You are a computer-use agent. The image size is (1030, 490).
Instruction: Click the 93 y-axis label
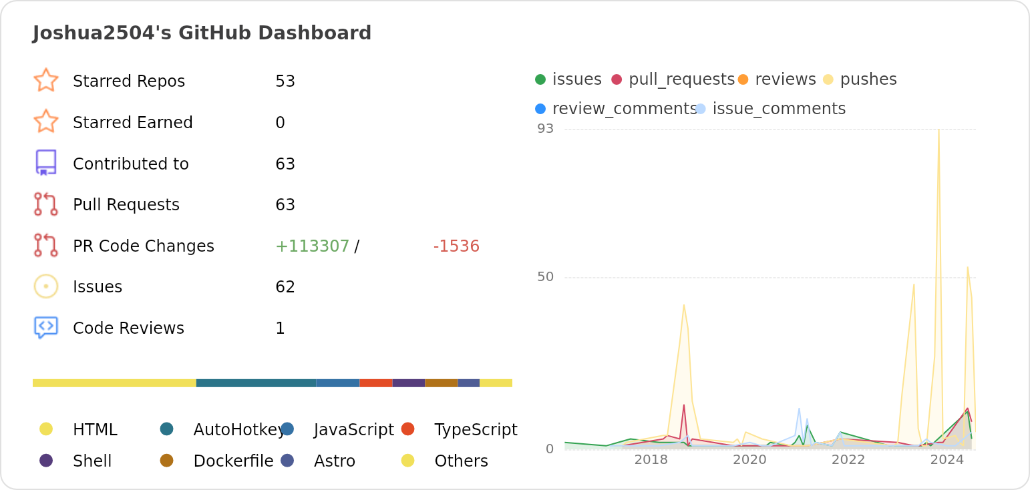click(546, 129)
